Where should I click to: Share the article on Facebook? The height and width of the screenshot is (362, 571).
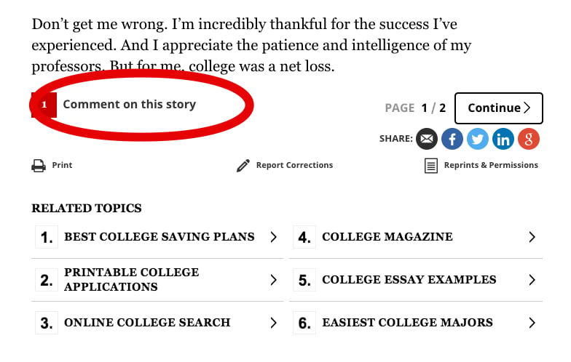point(452,139)
